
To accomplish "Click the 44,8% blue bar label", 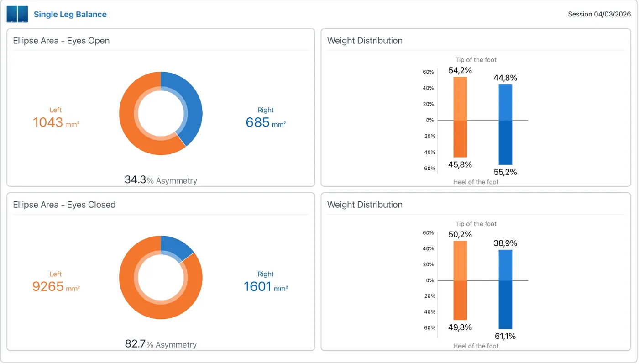I will [505, 78].
